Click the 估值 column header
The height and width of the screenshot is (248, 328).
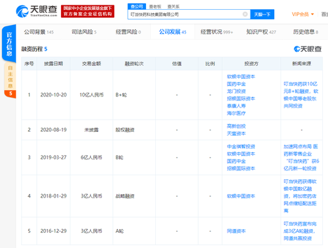pos(177,64)
